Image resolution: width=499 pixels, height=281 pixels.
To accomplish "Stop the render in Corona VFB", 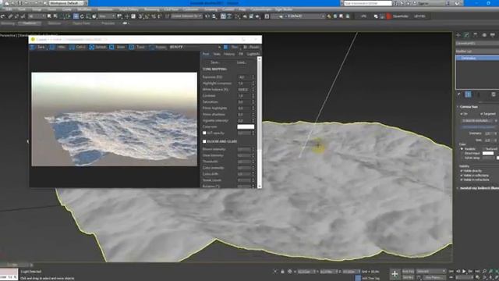I will click(231, 47).
